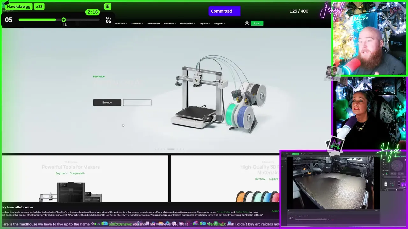This screenshot has height=229, width=408.
Task: Click the Explore link in materials section
Action: [x=274, y=179]
